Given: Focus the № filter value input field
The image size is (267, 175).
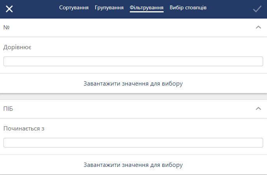Looking at the screenshot, I should point(133,62).
